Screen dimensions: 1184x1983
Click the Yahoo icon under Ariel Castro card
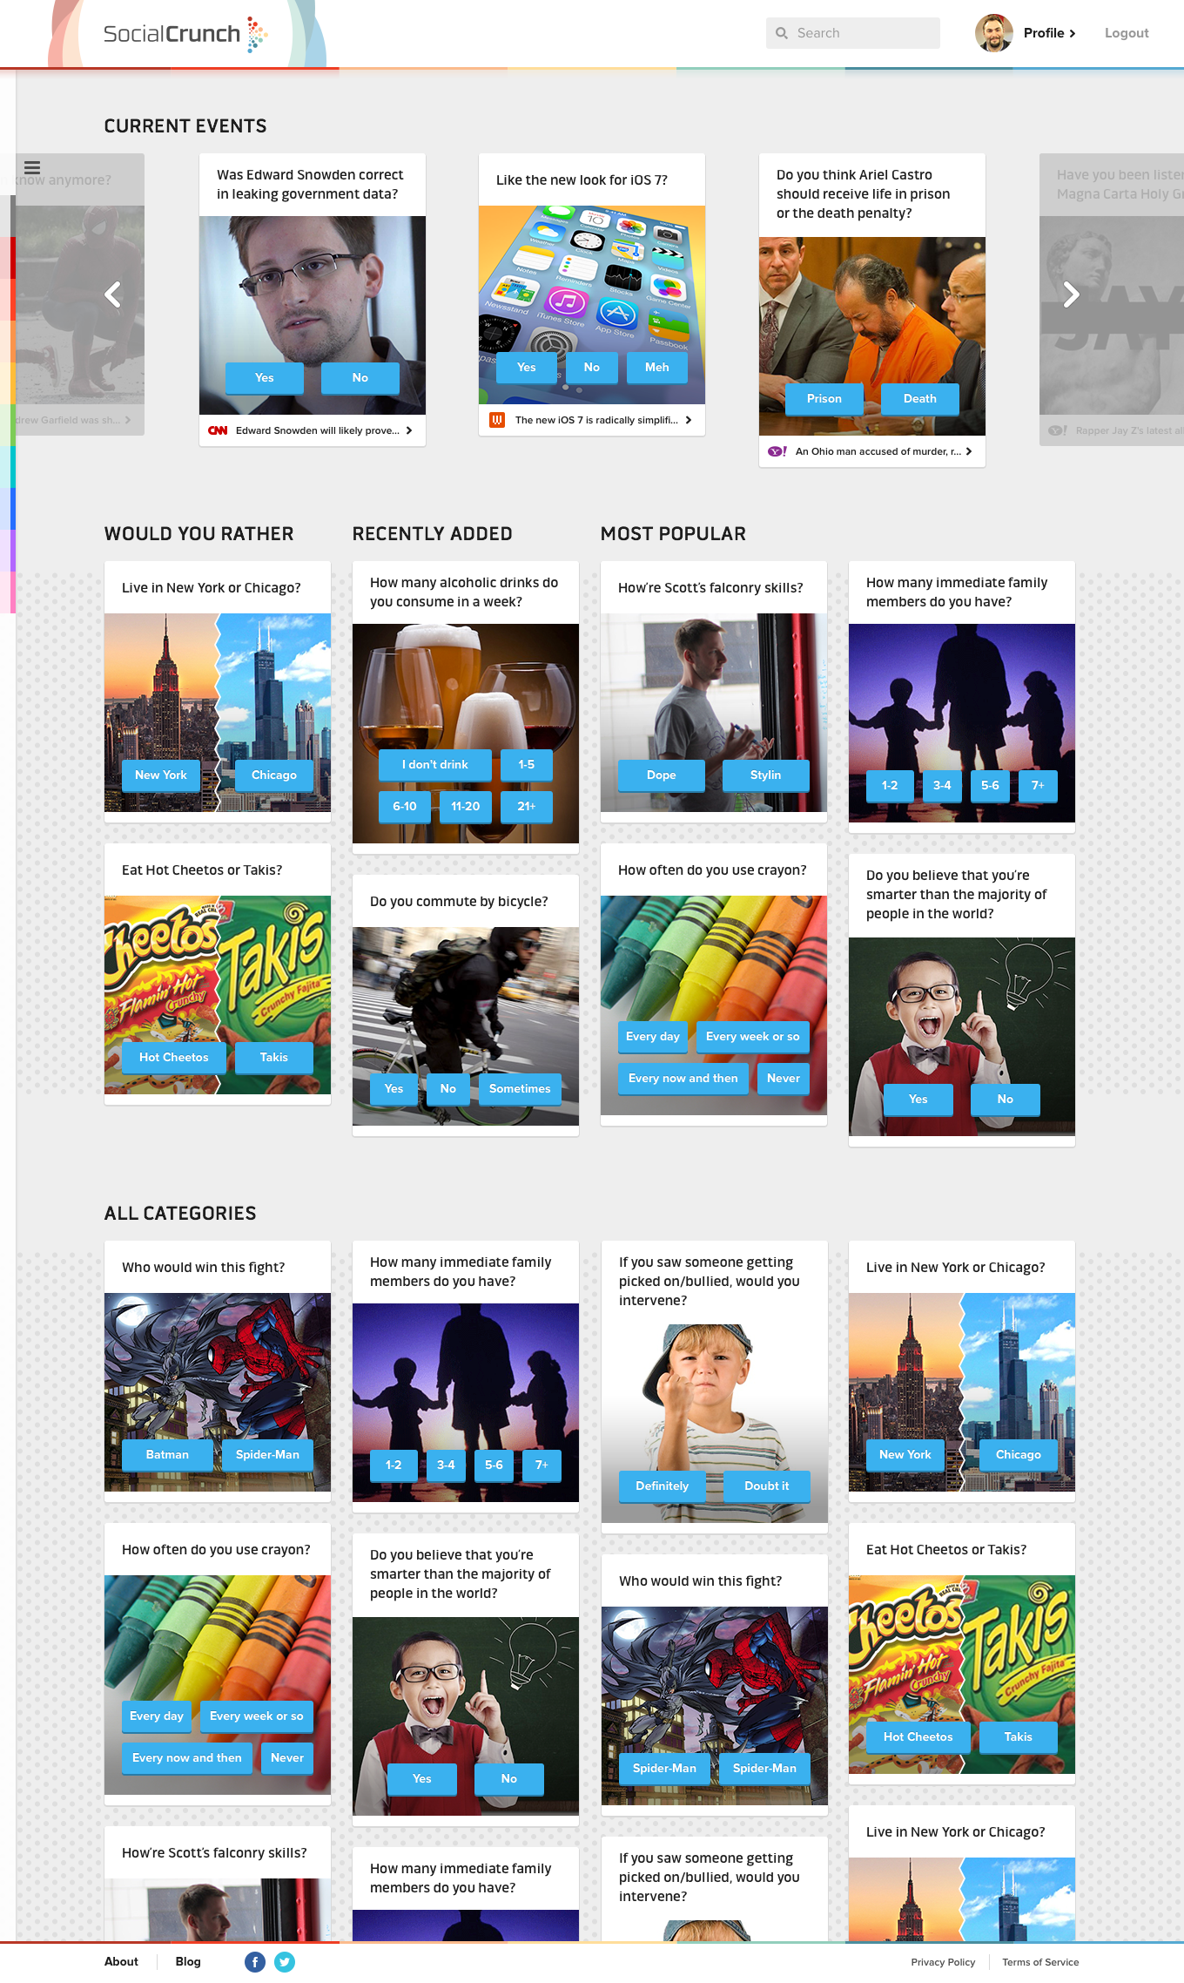777,451
